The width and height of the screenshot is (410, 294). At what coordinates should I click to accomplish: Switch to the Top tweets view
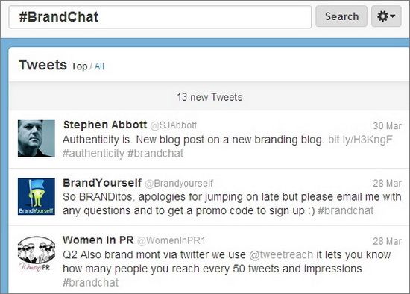click(79, 66)
